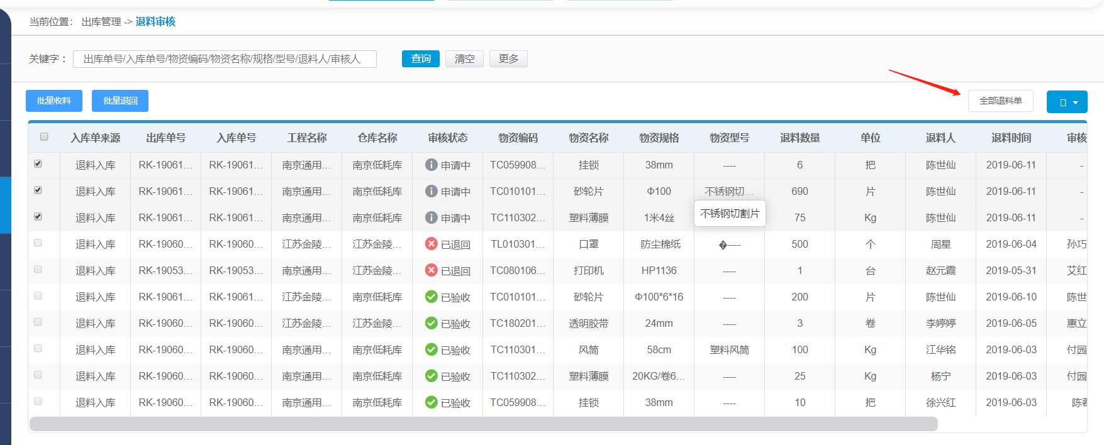Open the 全部退料单 filter dropdown
Image resolution: width=1104 pixels, height=445 pixels.
point(1000,101)
